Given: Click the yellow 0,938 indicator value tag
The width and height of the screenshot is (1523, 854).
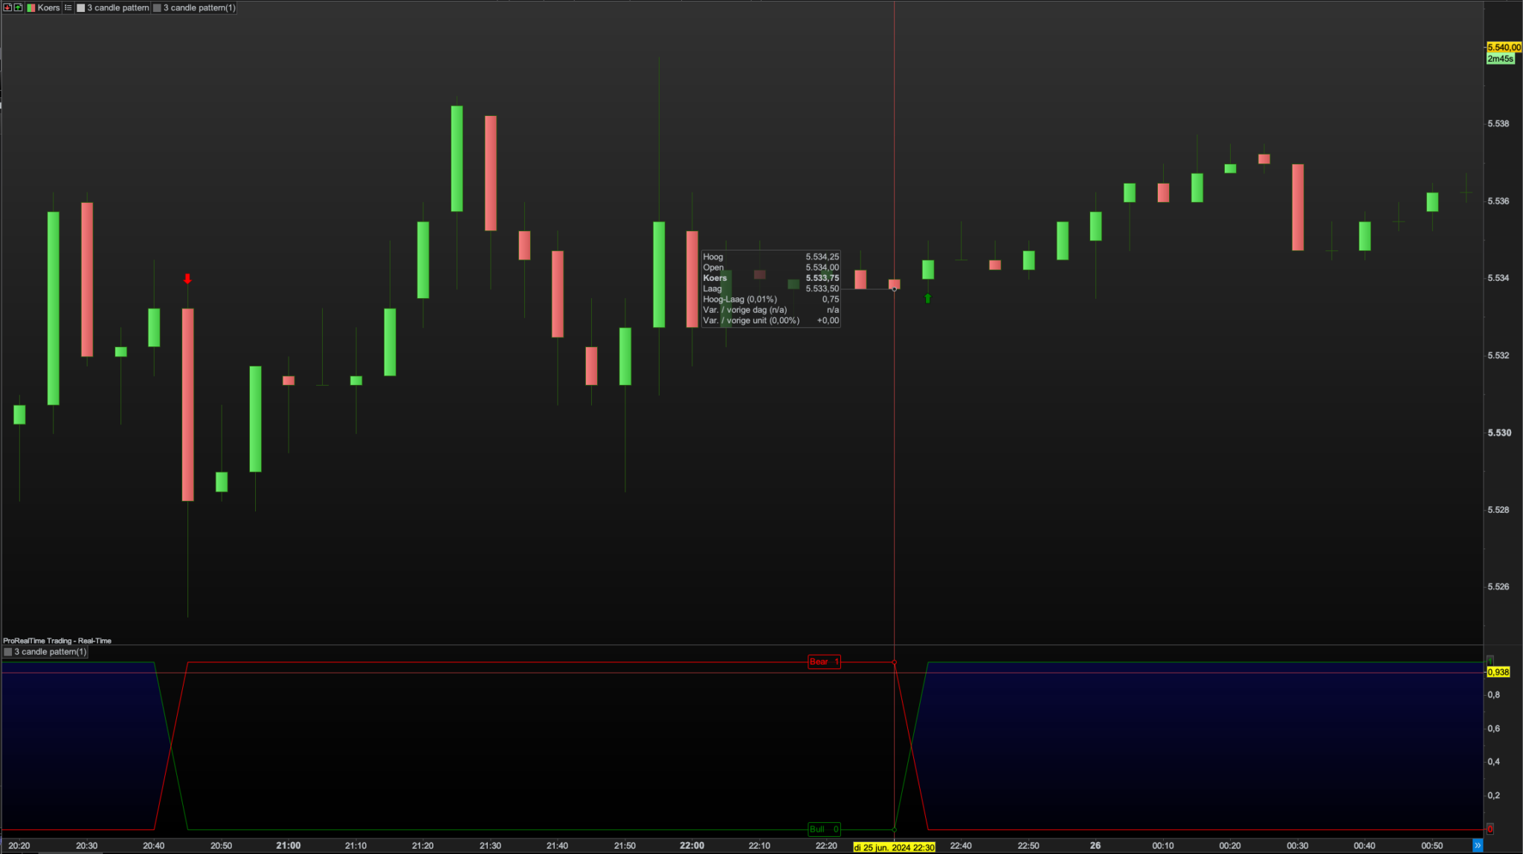Looking at the screenshot, I should point(1498,672).
